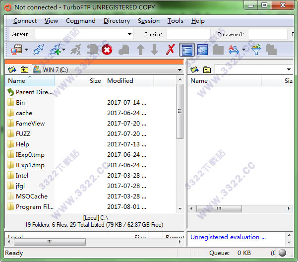Click the Login input field

pyautogui.click(x=188, y=34)
